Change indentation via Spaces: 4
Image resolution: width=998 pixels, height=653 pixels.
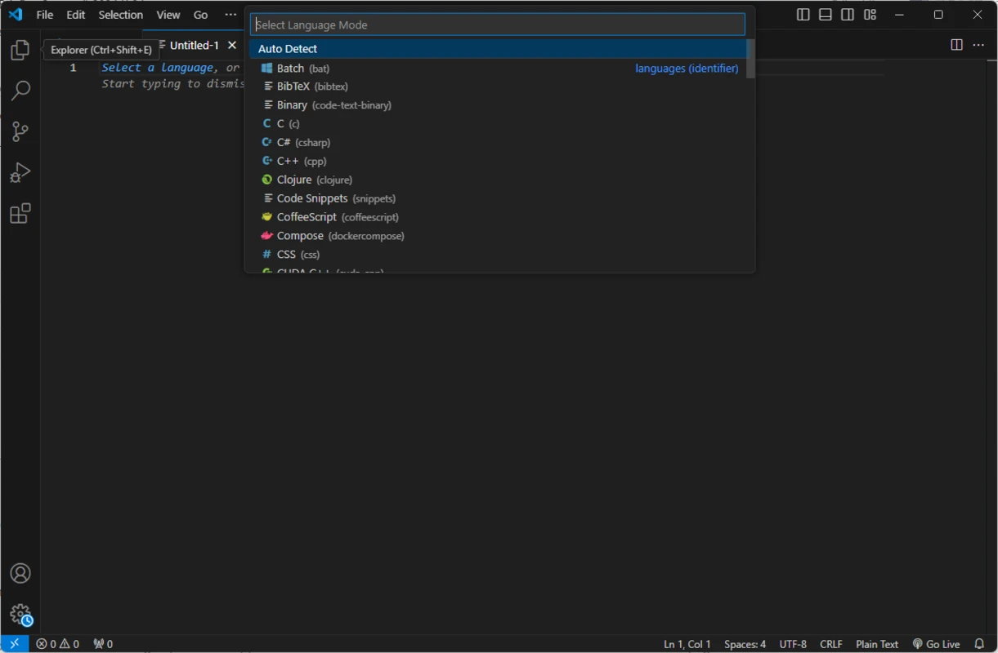pos(745,644)
